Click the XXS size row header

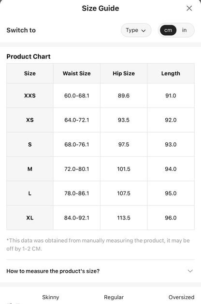pos(30,96)
